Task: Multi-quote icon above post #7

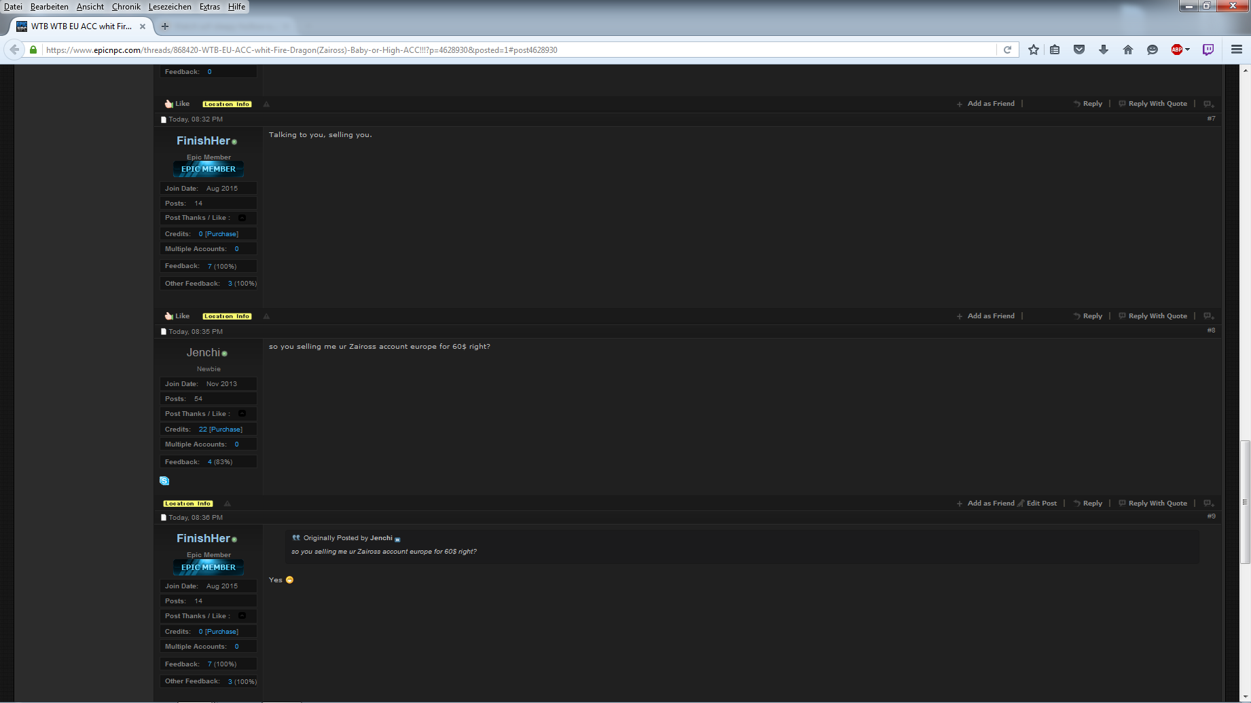Action: [x=1209, y=104]
